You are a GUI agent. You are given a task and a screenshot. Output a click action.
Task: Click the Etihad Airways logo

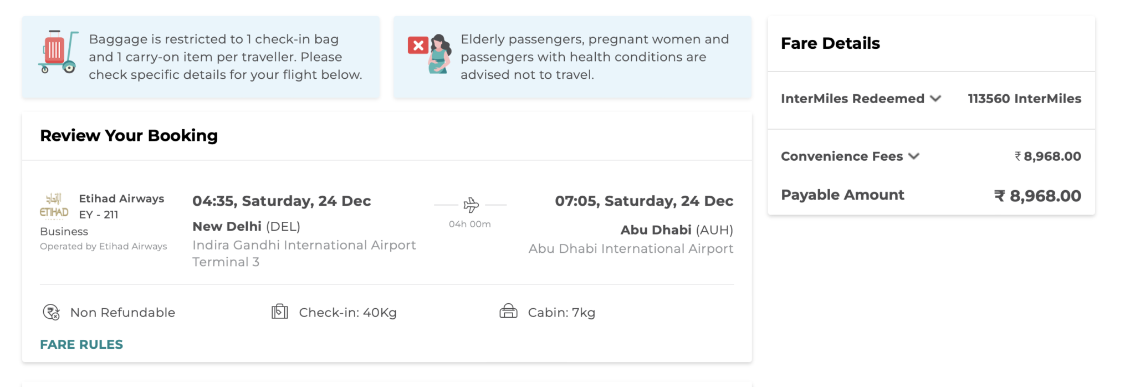54,206
